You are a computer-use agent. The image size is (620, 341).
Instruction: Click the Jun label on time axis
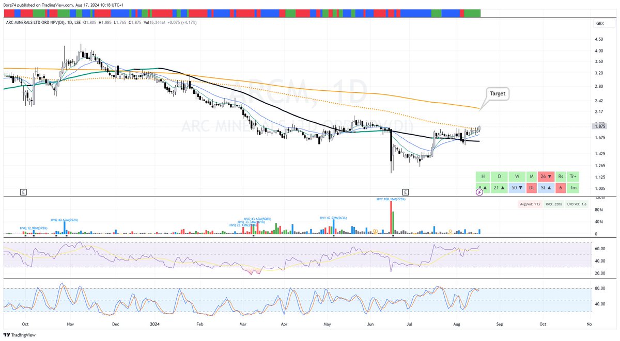tap(370, 326)
